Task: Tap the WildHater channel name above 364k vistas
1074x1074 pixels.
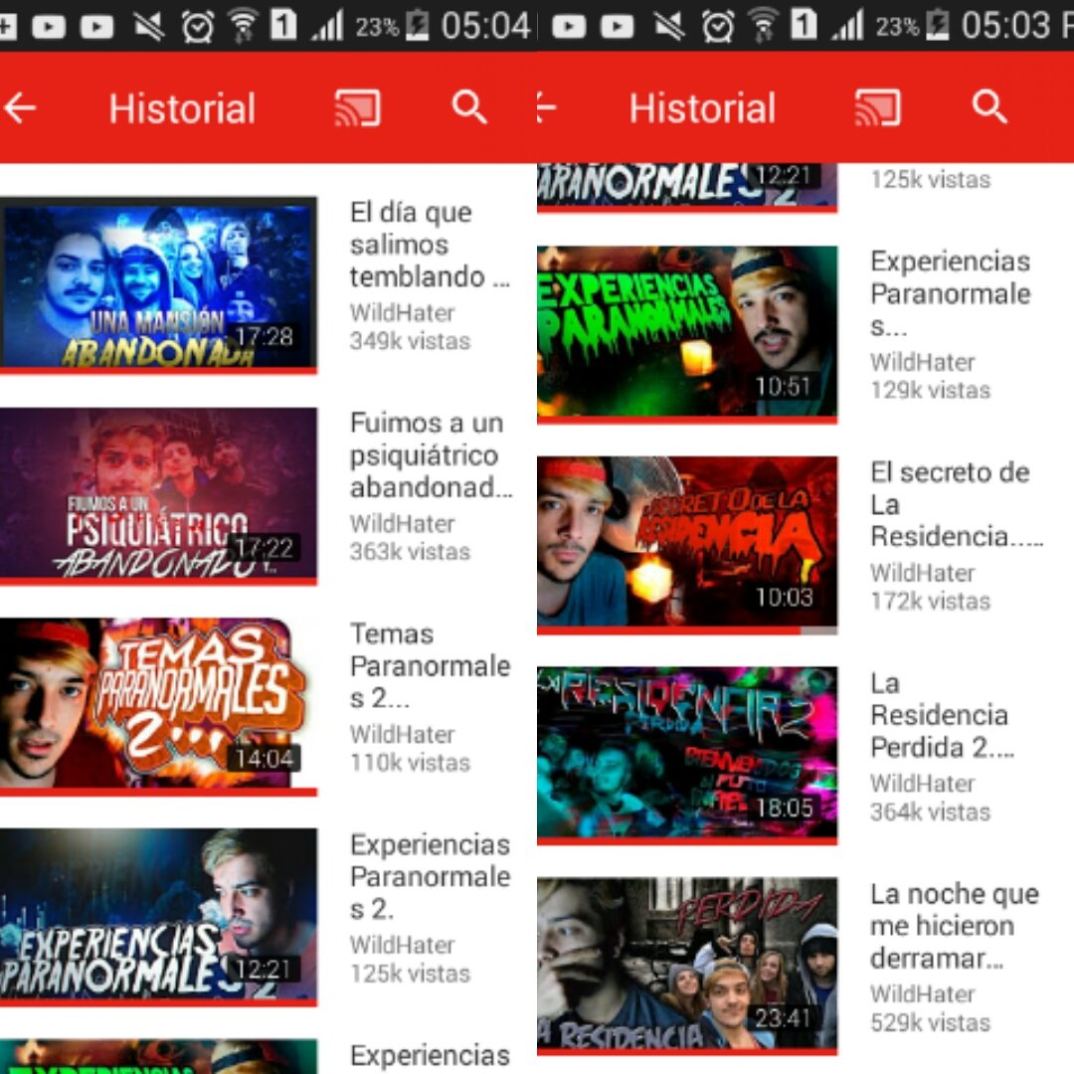Action: click(923, 784)
